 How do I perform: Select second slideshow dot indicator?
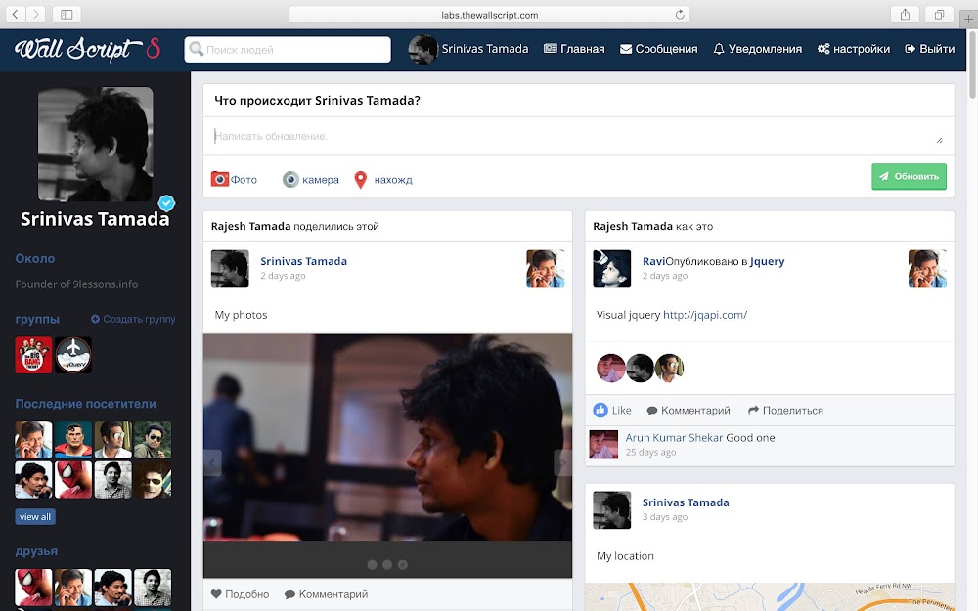click(x=387, y=564)
